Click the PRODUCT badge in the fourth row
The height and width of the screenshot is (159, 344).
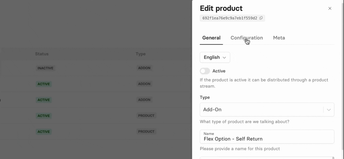tap(146, 116)
